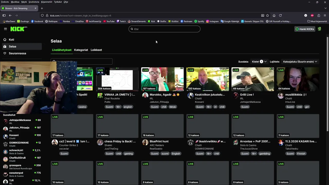Screen dimensions: 329x185
Task: Open the Työkalut menu
Action: point(58,2)
